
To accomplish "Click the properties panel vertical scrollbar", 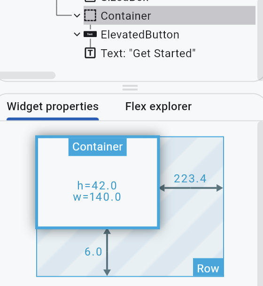I will (260, 203).
